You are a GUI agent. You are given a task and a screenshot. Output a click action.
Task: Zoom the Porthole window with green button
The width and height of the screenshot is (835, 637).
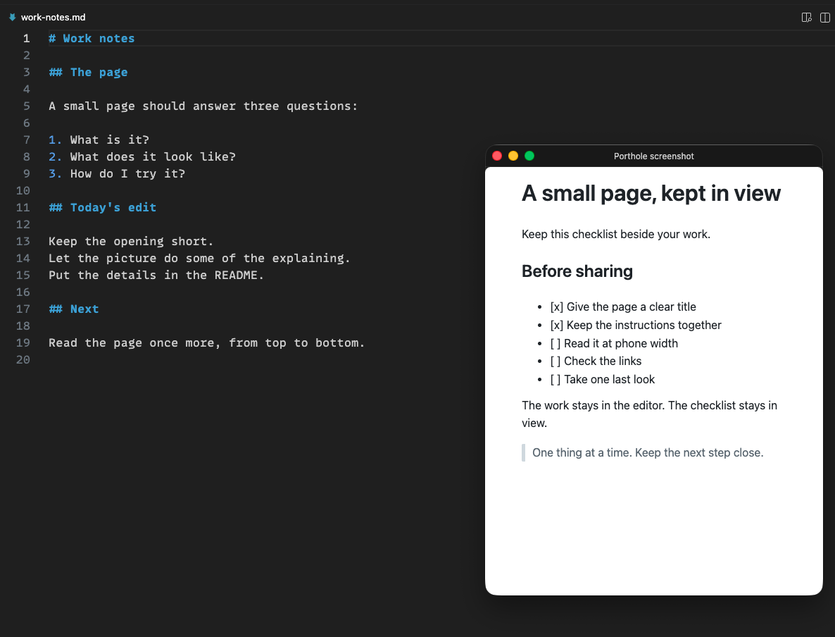[529, 156]
